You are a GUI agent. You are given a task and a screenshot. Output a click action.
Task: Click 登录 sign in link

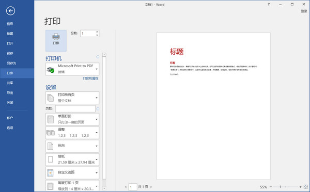(x=304, y=11)
